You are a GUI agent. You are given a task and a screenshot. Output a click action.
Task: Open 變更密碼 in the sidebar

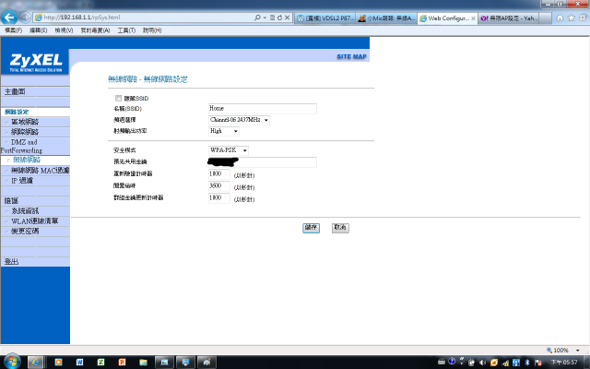point(25,232)
